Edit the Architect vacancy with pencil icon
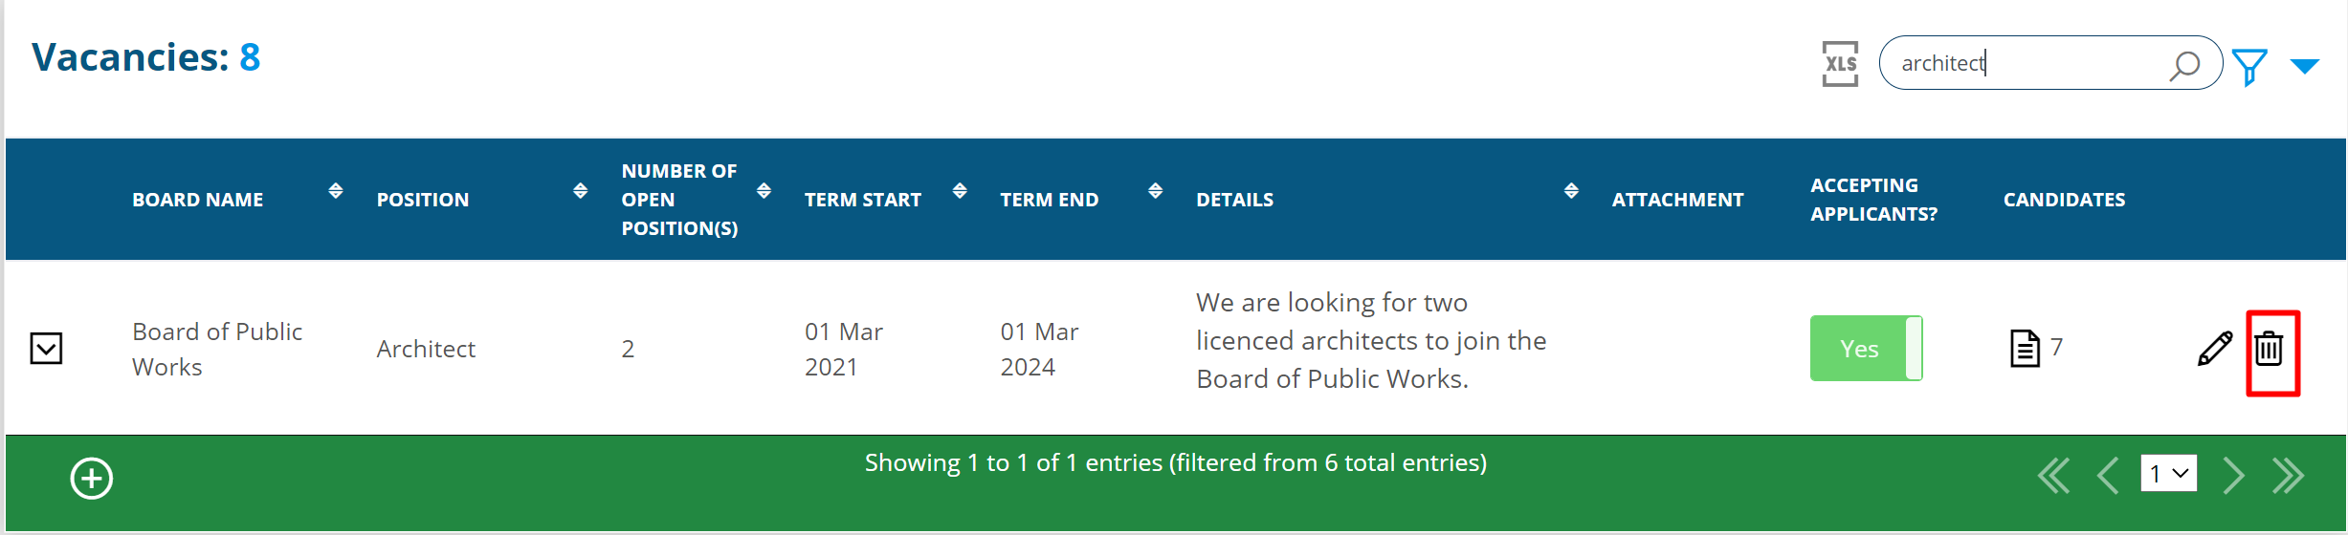 (x=2214, y=349)
